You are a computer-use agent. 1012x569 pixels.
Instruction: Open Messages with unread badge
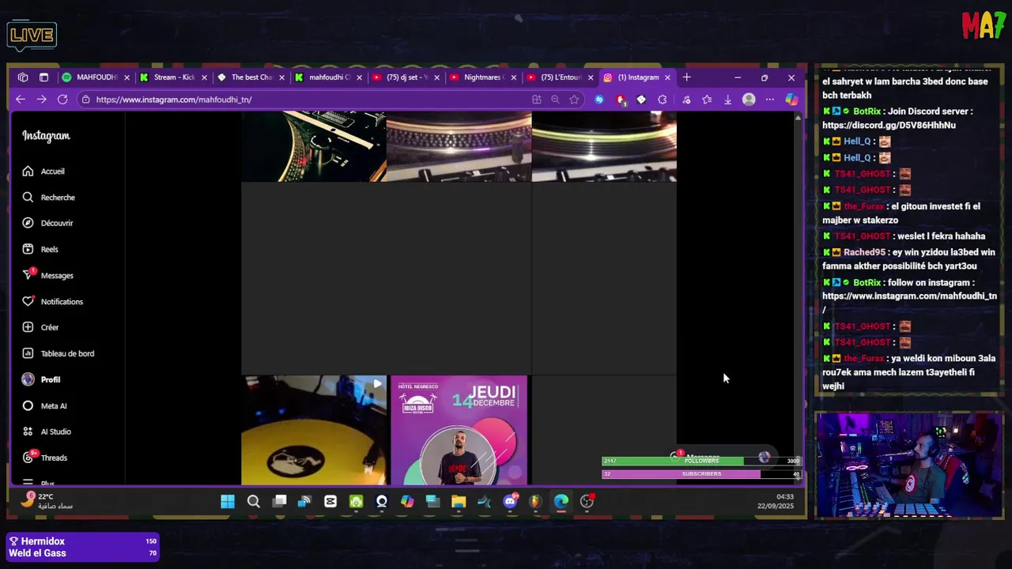tap(47, 276)
